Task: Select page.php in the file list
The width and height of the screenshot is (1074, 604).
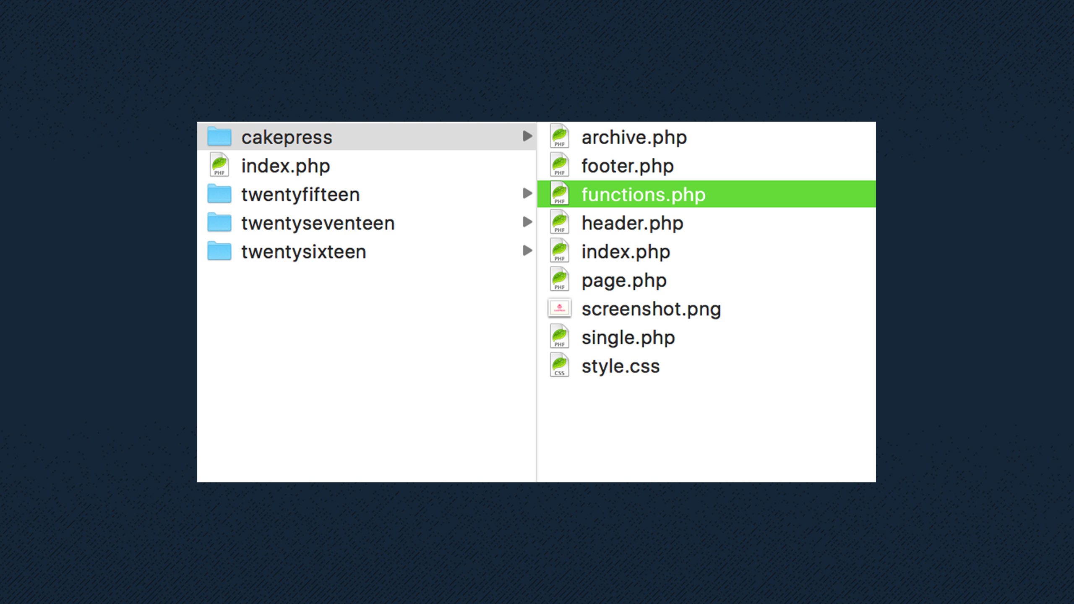Action: click(624, 281)
